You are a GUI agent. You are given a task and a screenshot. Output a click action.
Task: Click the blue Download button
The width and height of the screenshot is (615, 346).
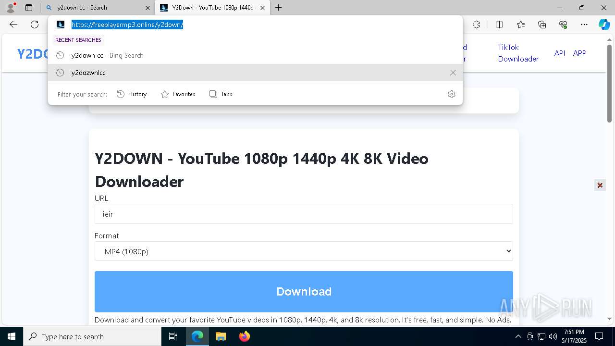[x=304, y=292]
